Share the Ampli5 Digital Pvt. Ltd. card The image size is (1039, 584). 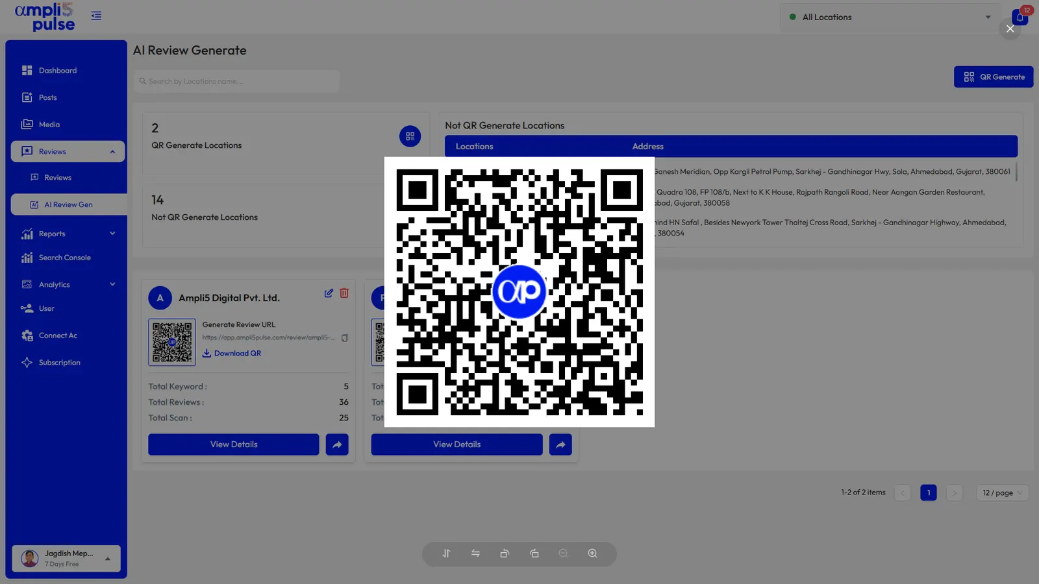337,444
